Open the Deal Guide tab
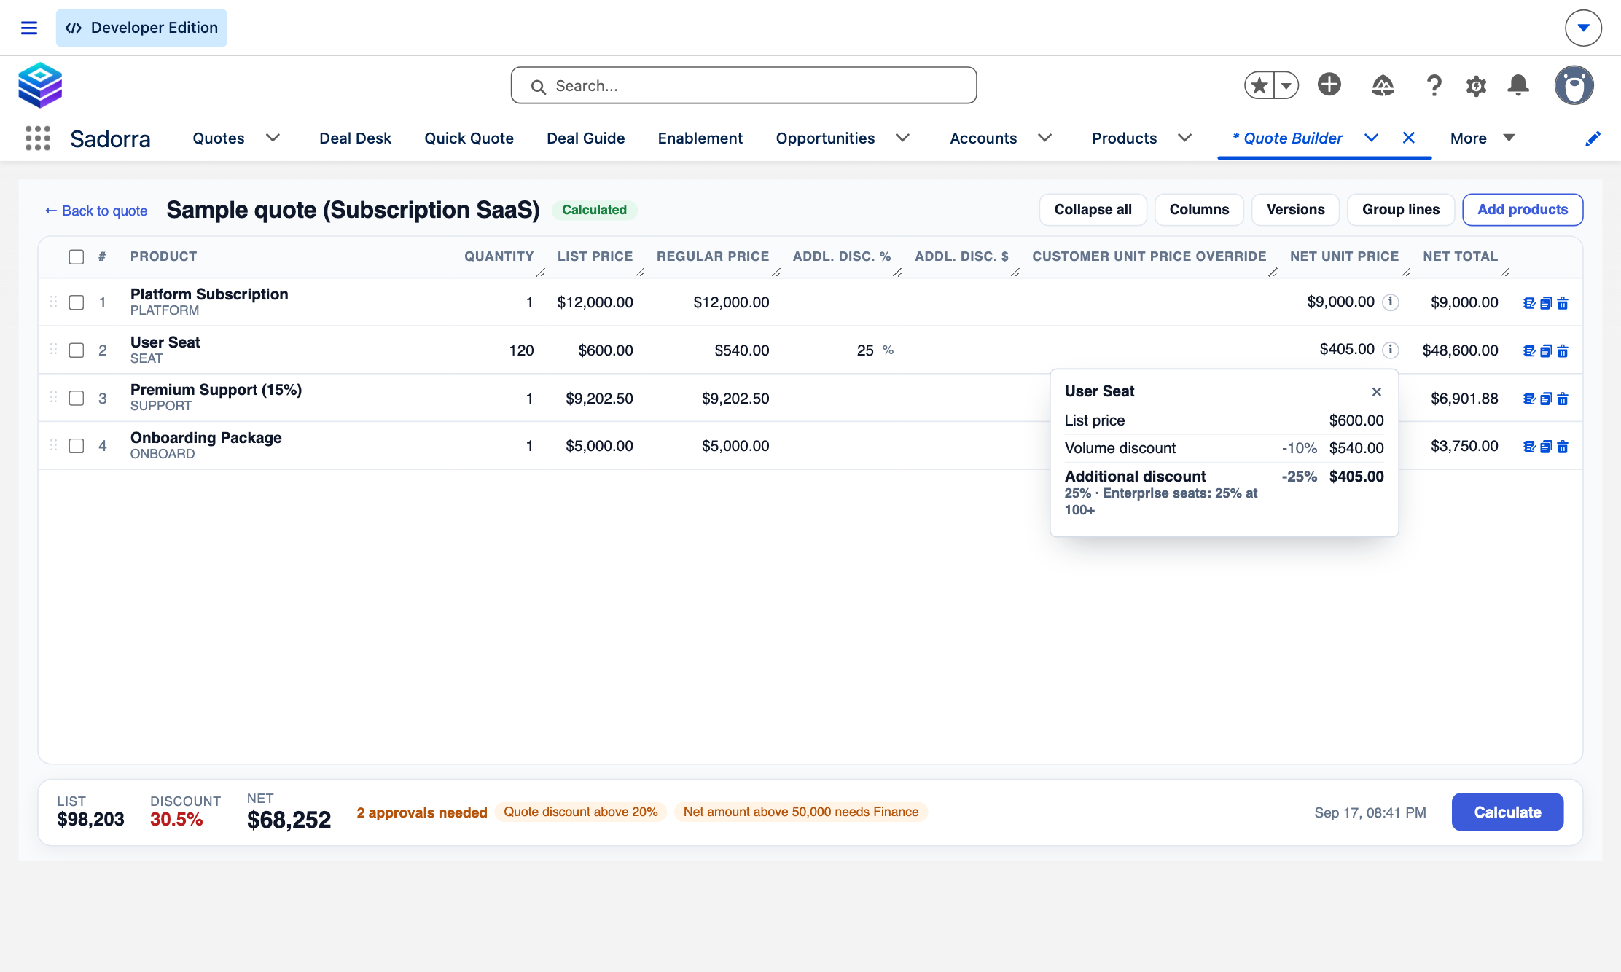Viewport: 1621px width, 972px height. click(x=585, y=138)
